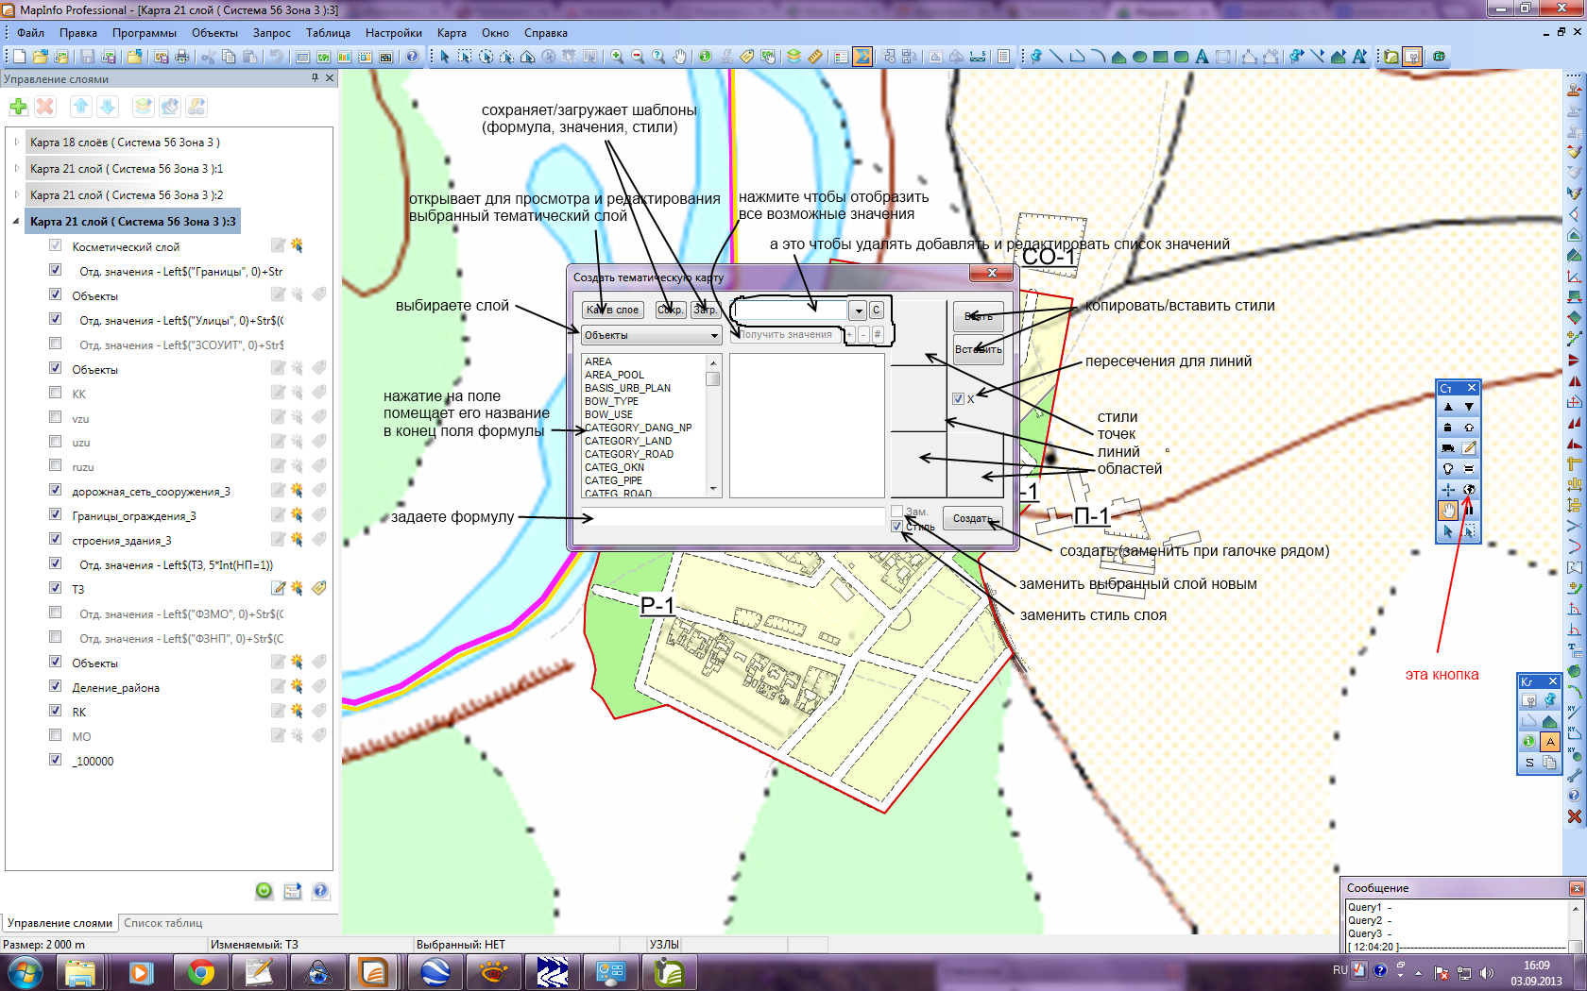The height and width of the screenshot is (991, 1587).
Task: Click the green plus Add Layer icon
Action: [x=18, y=107]
